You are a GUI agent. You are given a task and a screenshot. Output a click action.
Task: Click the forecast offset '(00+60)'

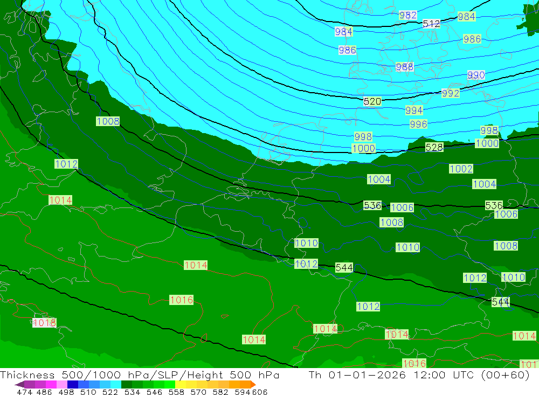pyautogui.click(x=506, y=375)
